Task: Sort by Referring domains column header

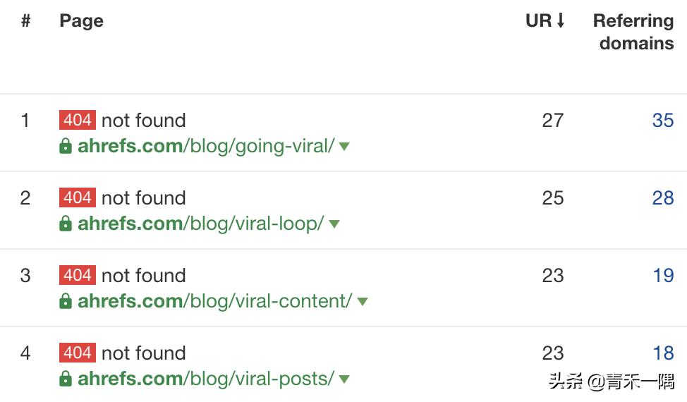Action: coord(633,32)
